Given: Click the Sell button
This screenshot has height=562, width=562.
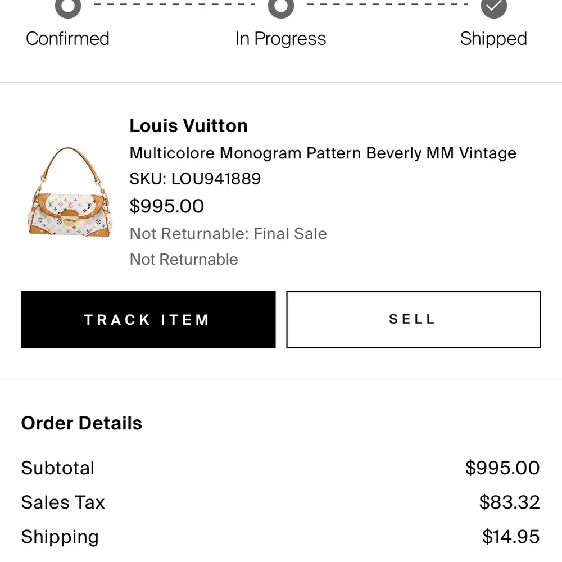Looking at the screenshot, I should coord(413,319).
